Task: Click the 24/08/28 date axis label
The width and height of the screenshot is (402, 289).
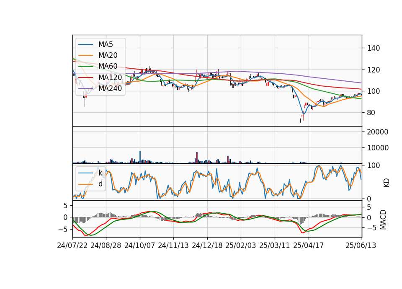Action: coord(106,245)
